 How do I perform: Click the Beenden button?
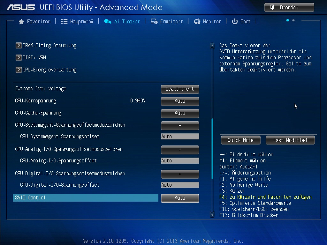click(289, 8)
